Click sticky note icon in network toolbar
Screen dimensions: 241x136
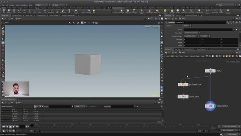click(227, 56)
